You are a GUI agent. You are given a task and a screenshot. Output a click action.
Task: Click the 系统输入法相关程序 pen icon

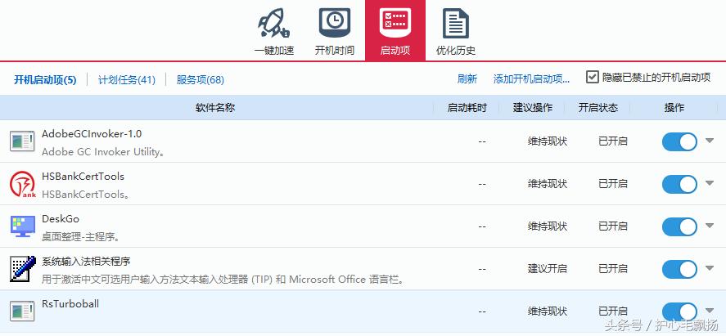tap(22, 268)
